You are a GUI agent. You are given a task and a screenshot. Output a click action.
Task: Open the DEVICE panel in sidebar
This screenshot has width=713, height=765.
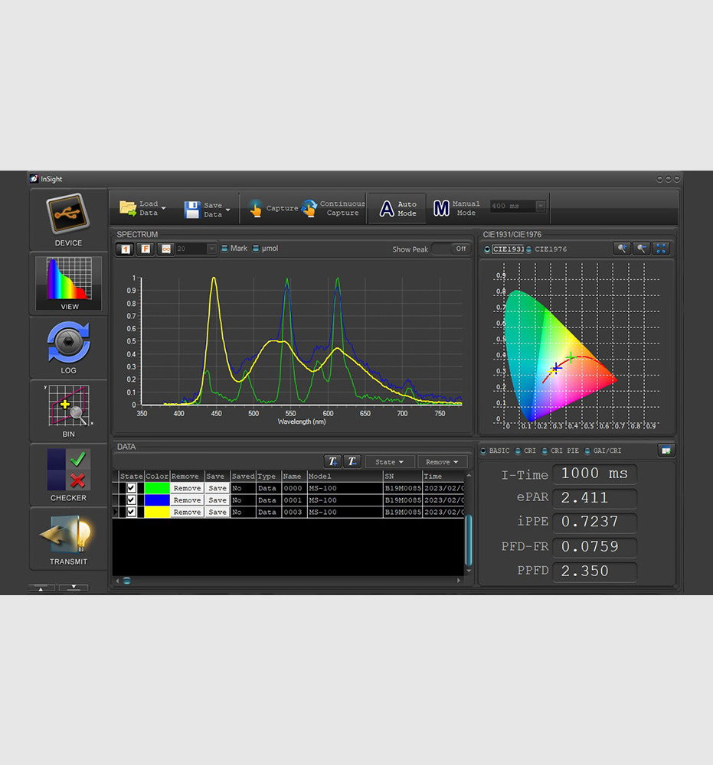point(68,219)
